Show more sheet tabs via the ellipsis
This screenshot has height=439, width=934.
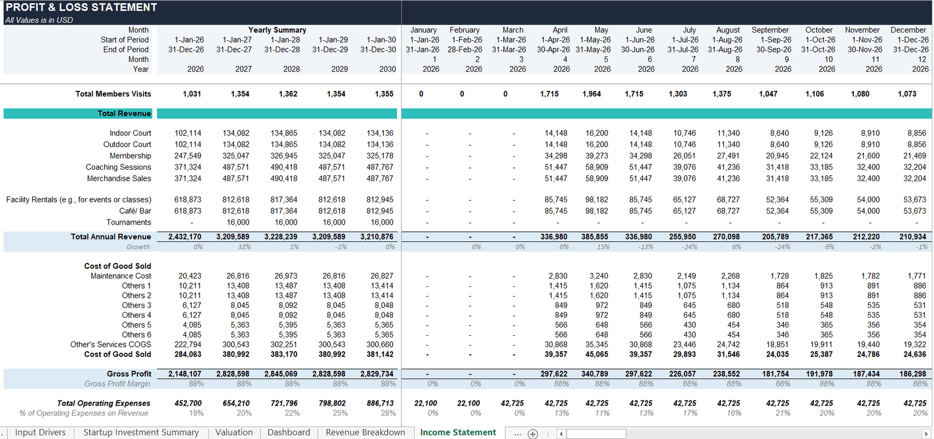[x=517, y=434]
